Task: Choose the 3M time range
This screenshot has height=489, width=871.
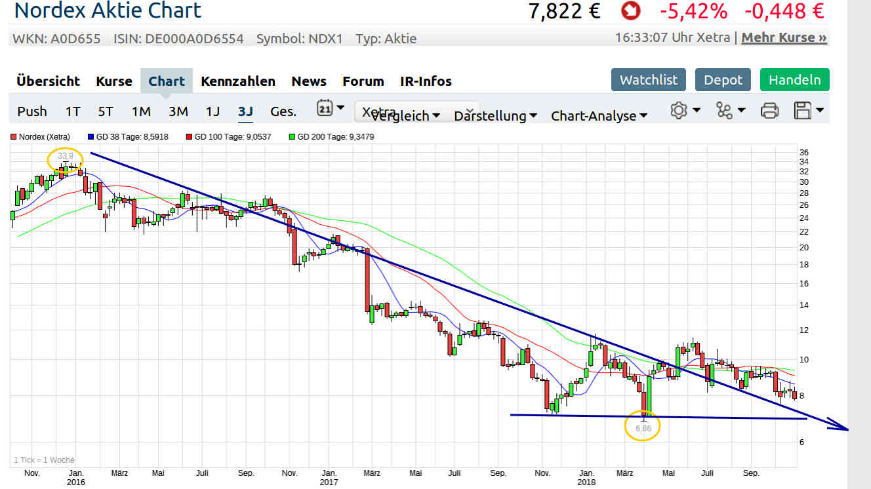Action: point(178,111)
